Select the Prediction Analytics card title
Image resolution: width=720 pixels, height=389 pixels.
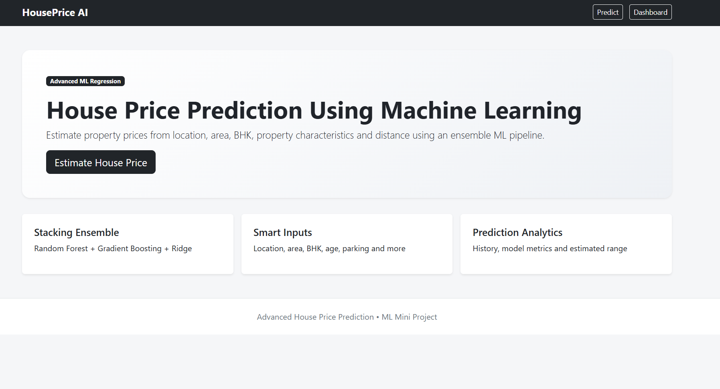pos(517,232)
